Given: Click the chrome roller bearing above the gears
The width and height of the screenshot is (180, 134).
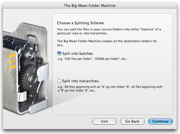Looking at the screenshot, I should click(29, 53).
